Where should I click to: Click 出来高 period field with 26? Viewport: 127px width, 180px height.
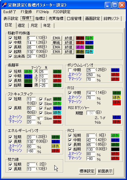[31, 56]
